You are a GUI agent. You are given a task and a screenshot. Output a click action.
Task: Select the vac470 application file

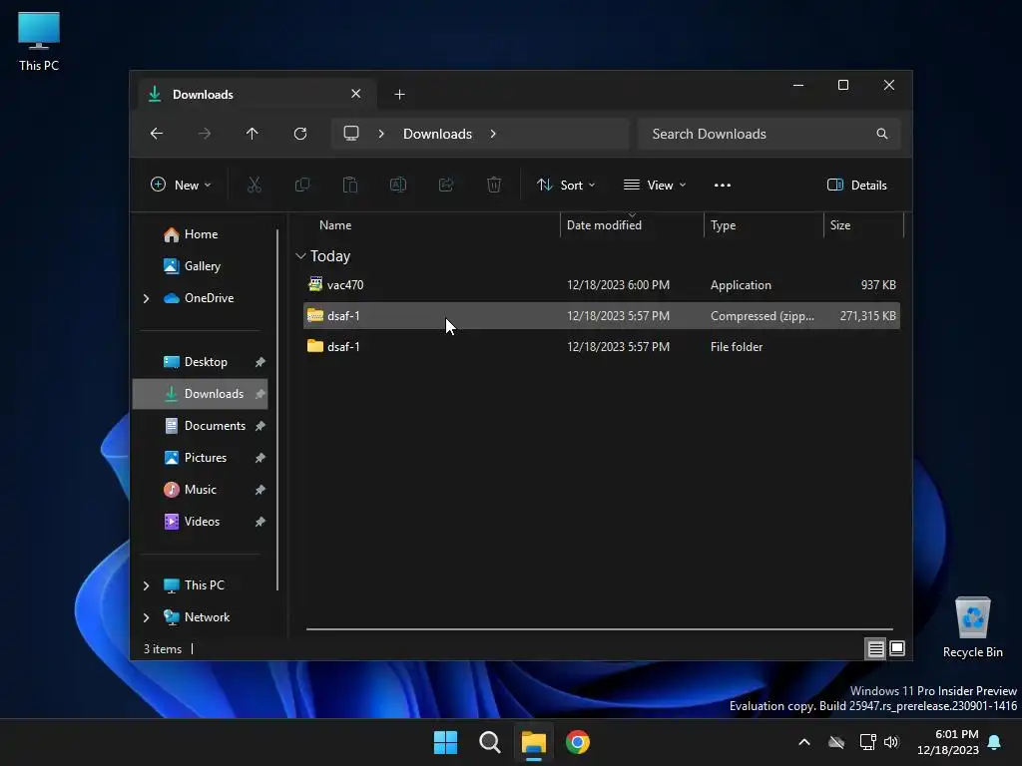602,284
